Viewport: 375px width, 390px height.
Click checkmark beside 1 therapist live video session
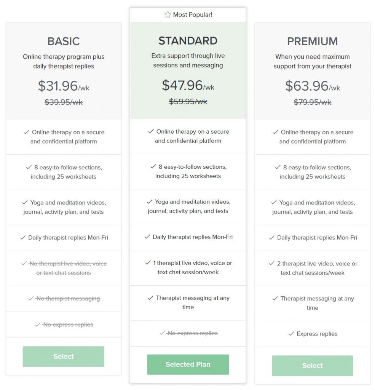pyautogui.click(x=148, y=263)
